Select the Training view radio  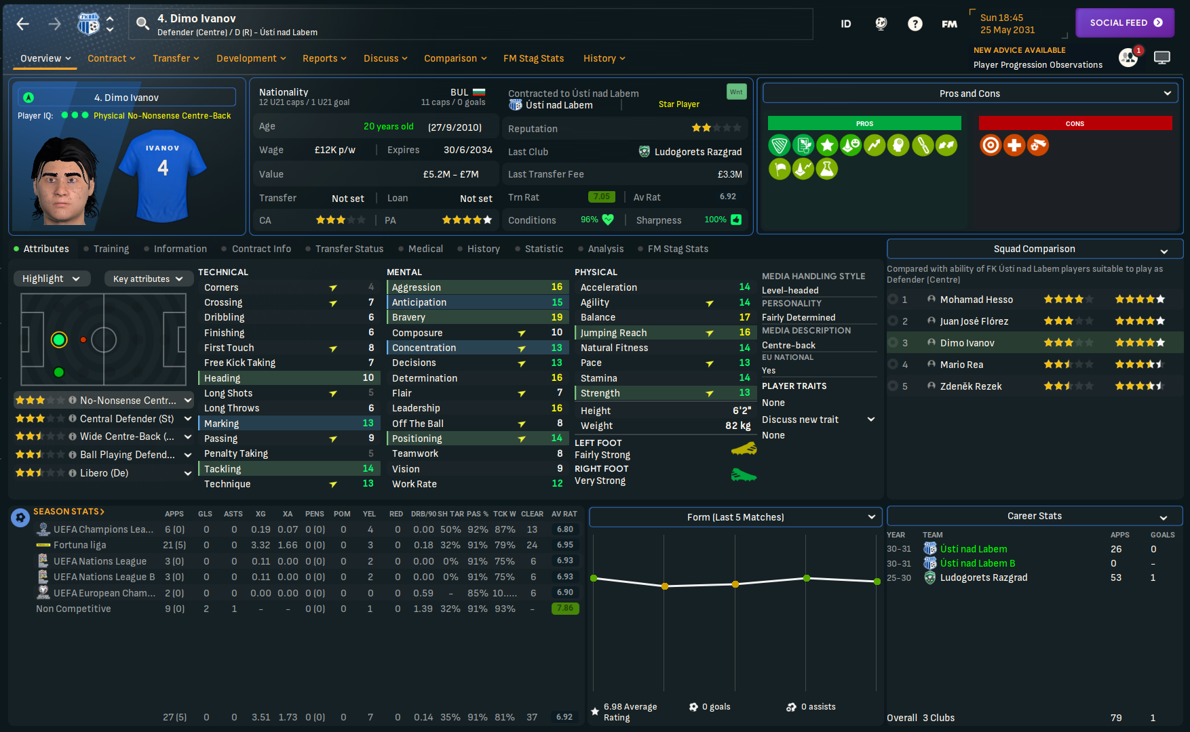[x=86, y=249]
